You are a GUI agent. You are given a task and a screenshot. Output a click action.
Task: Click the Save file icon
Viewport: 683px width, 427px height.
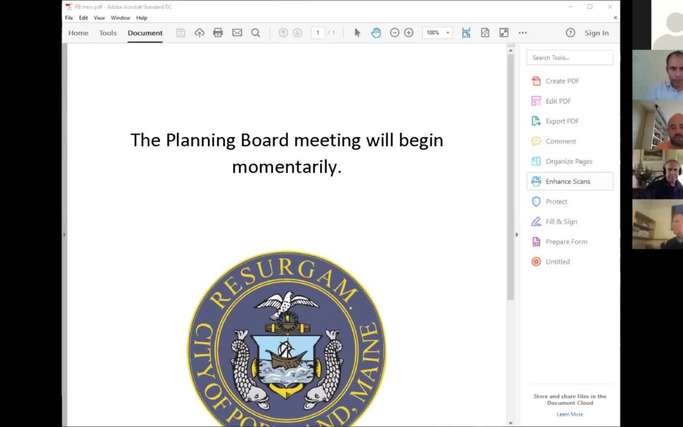(x=181, y=33)
